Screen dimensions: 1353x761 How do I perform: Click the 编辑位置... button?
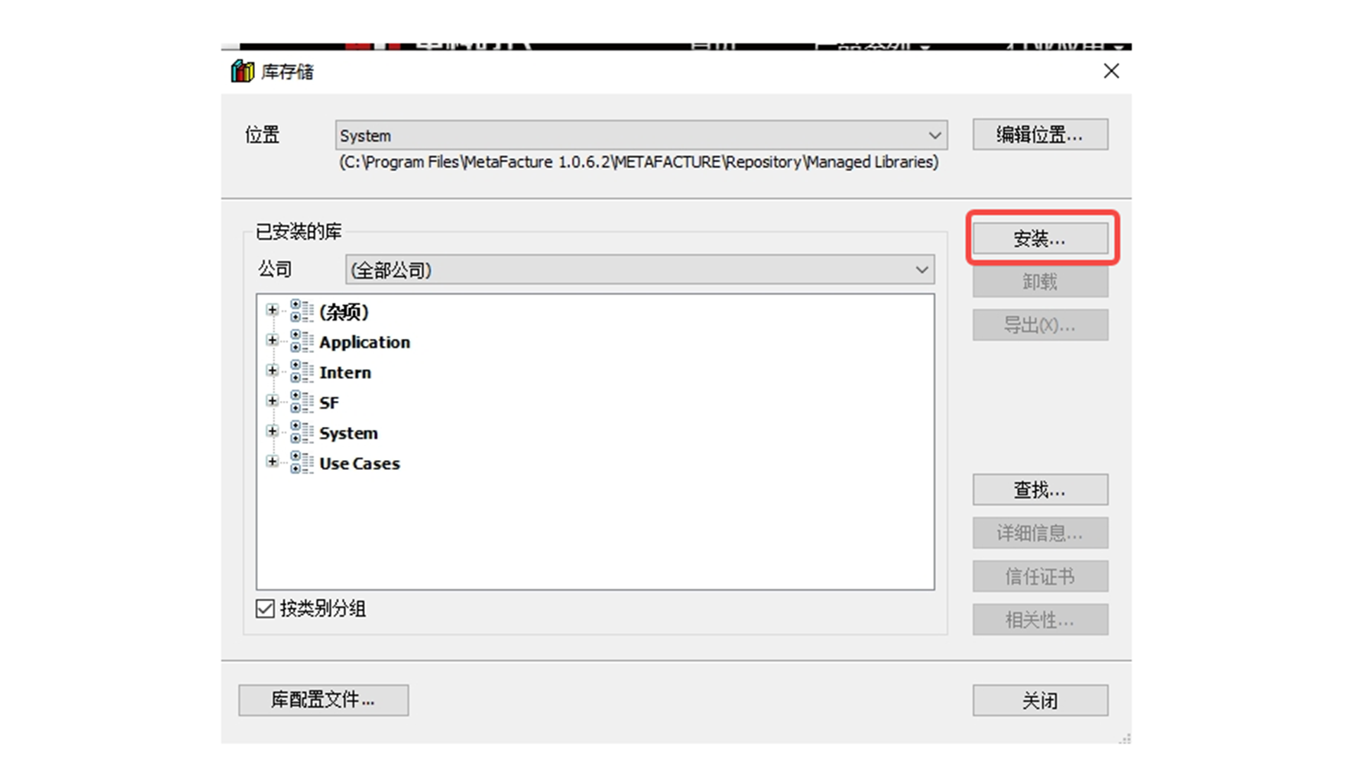(x=1039, y=135)
